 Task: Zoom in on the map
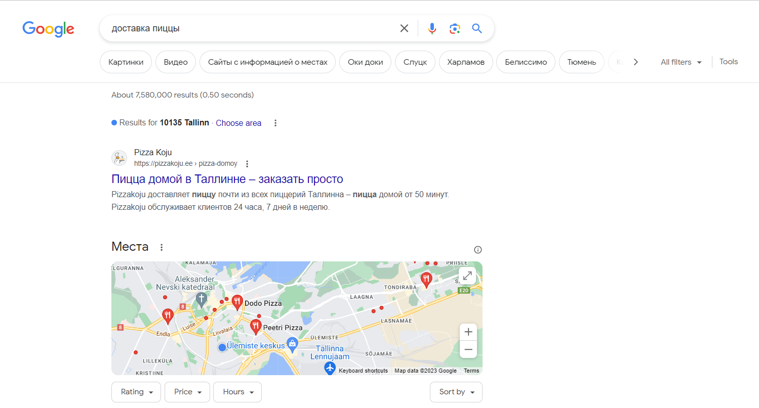[468, 332]
